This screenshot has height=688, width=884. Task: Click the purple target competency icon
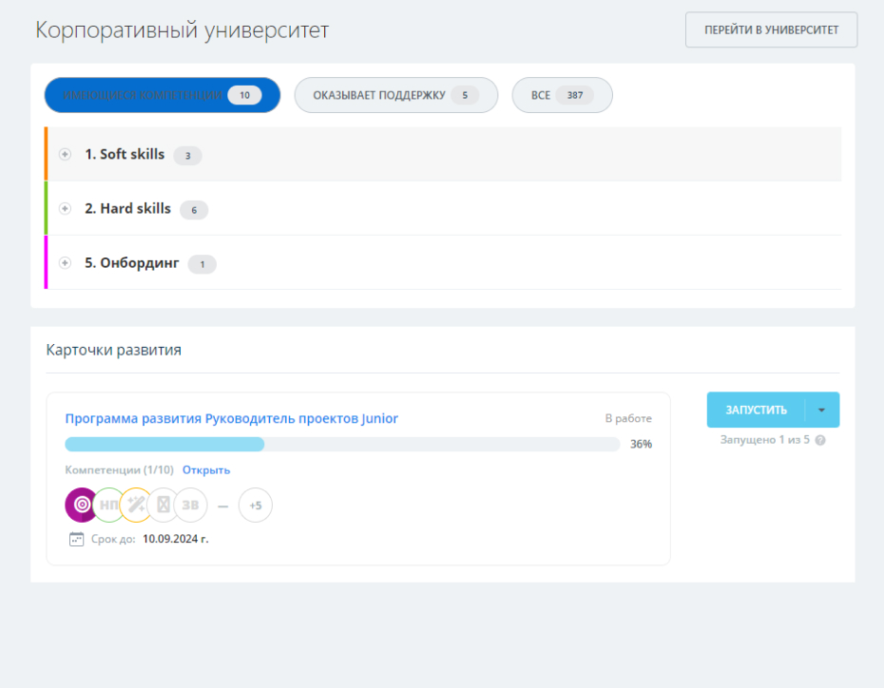[81, 505]
